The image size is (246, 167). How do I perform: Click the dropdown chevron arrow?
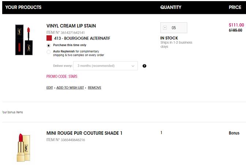point(133,66)
